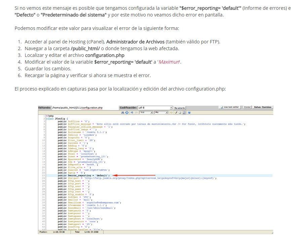This screenshot has height=244, width=291.
Task: Open the Codificación utf-8 dropdown
Action: [x=155, y=108]
